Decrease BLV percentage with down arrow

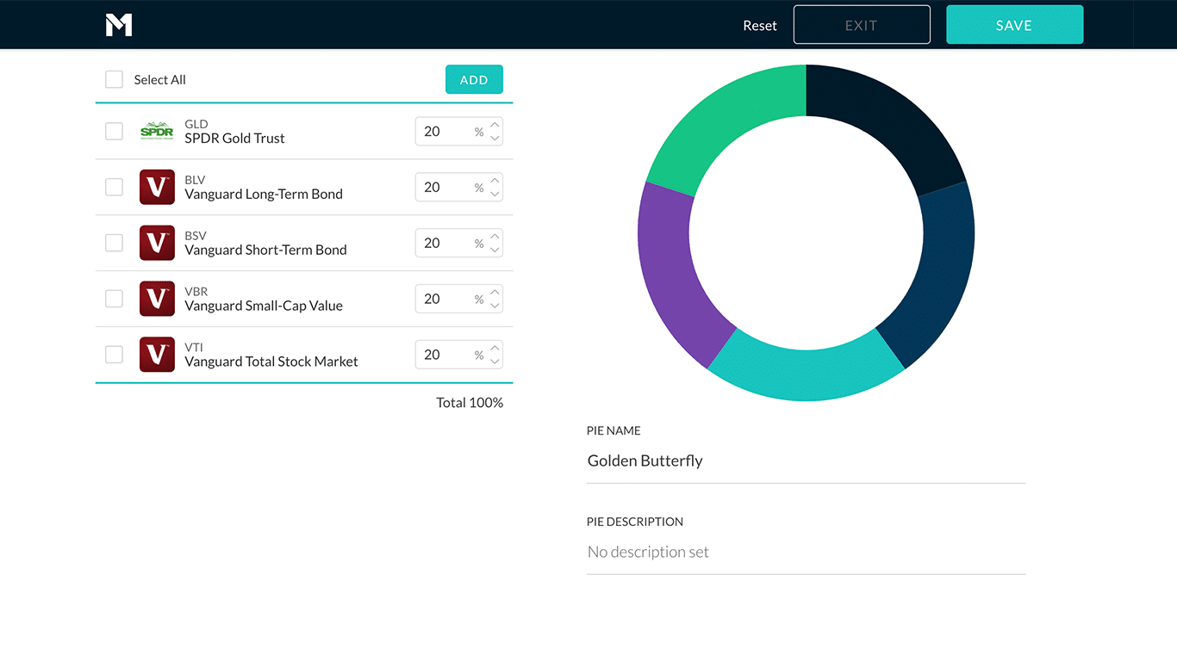click(495, 194)
